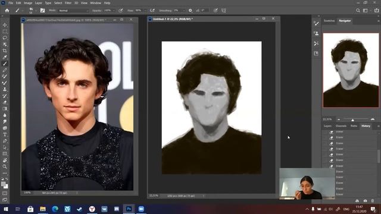Toggle pressure for opacity button
This screenshot has height=214, width=381.
[121, 11]
